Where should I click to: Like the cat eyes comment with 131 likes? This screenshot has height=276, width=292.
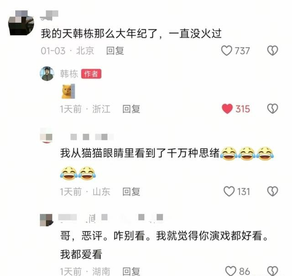pyautogui.click(x=229, y=191)
